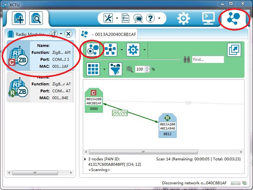Select router node 0013A20040C1A94E in graph

168,126
